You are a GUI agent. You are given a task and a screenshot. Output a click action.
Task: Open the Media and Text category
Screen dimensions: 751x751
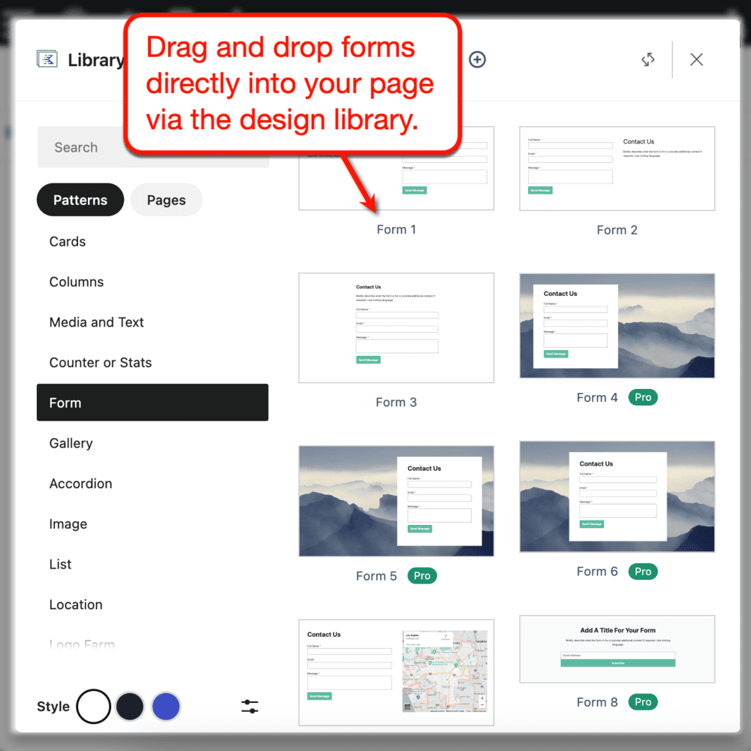(96, 322)
